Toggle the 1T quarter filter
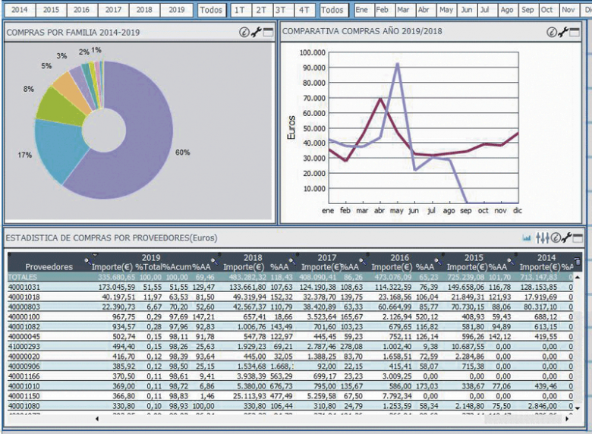The width and height of the screenshot is (592, 434). pyautogui.click(x=240, y=10)
